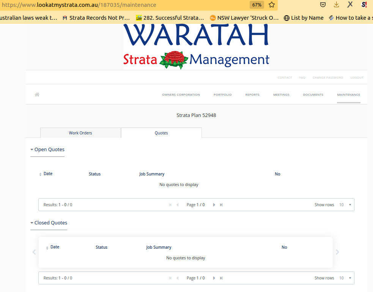Click the Waratah Strata Management logo
This screenshot has width=373, height=292.
196,46
